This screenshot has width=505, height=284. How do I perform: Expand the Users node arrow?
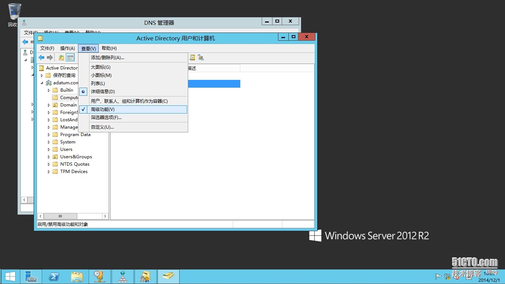(49, 149)
